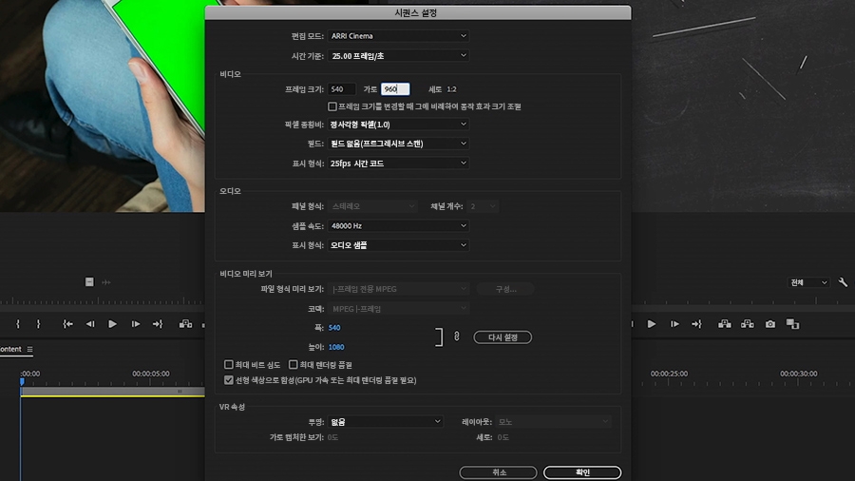
Task: Click the 취소 cancel button
Action: pos(498,472)
